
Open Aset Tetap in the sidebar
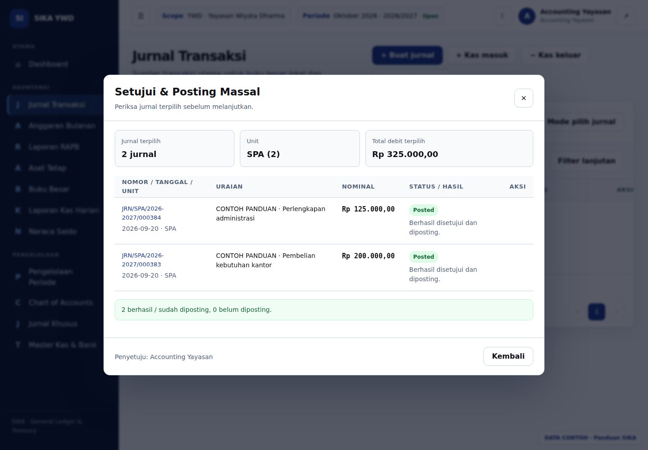pyautogui.click(x=58, y=168)
